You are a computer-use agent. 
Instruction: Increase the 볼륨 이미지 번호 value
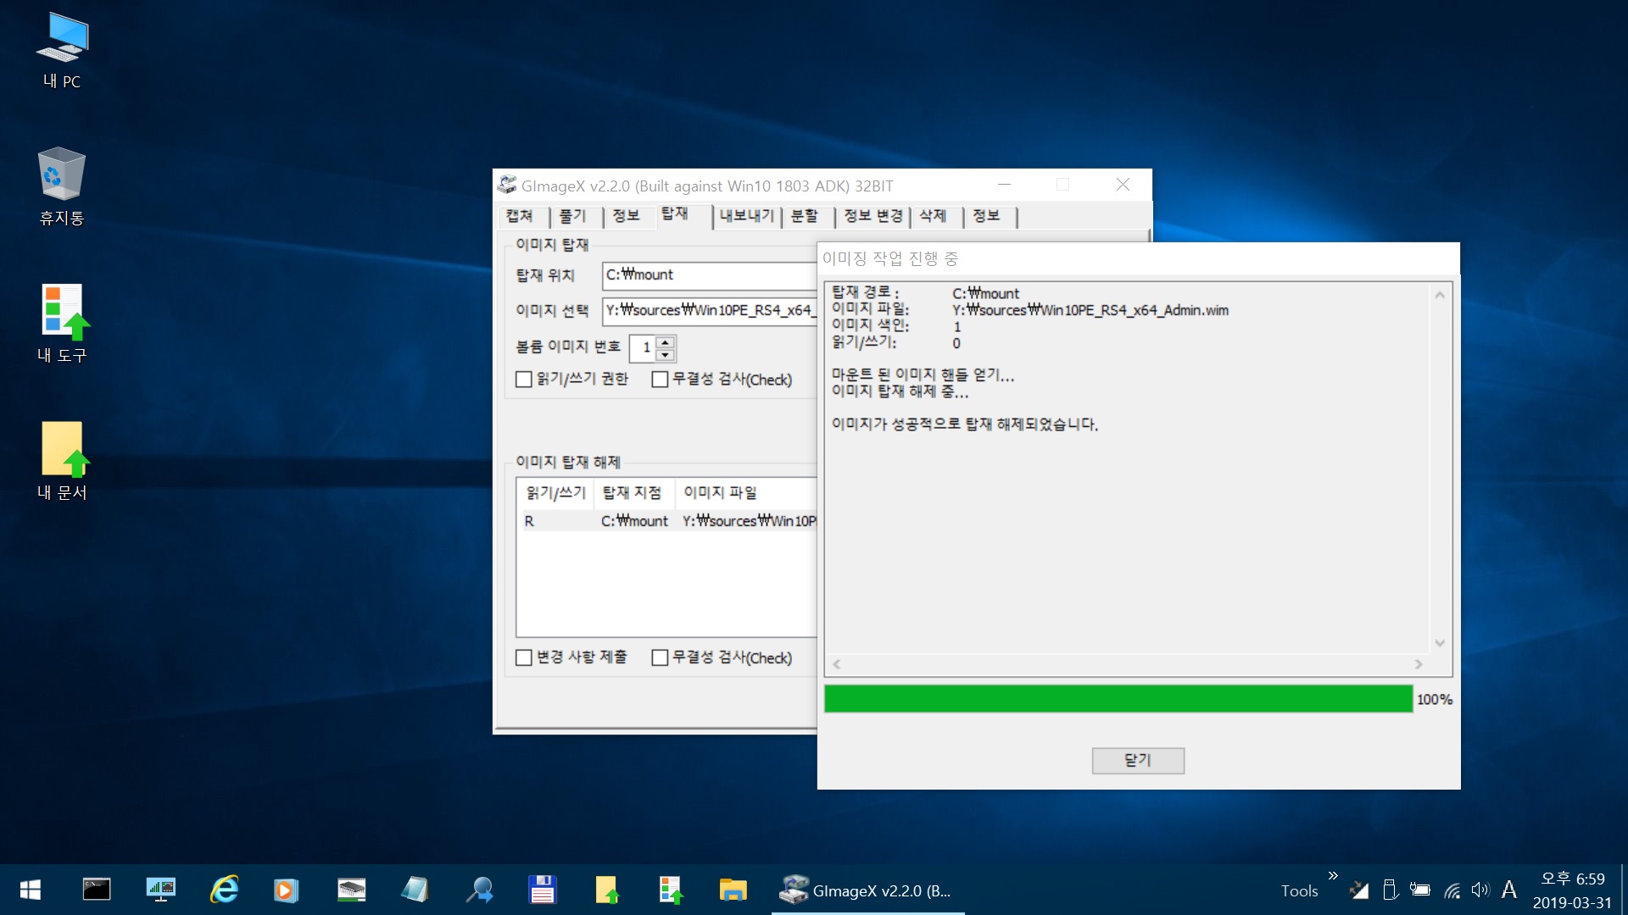(x=666, y=341)
